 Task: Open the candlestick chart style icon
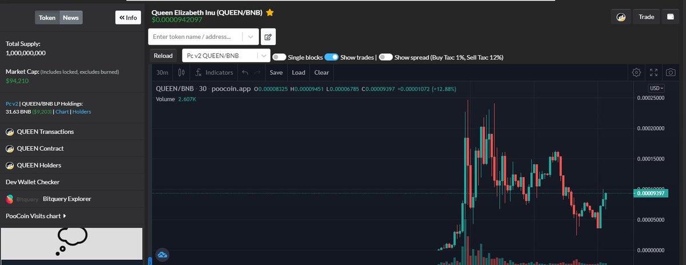pyautogui.click(x=182, y=73)
